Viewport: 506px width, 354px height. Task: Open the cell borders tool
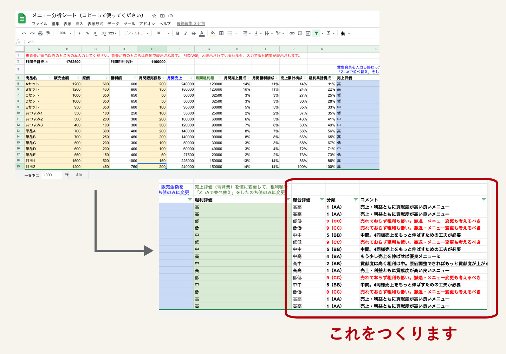(x=221, y=33)
